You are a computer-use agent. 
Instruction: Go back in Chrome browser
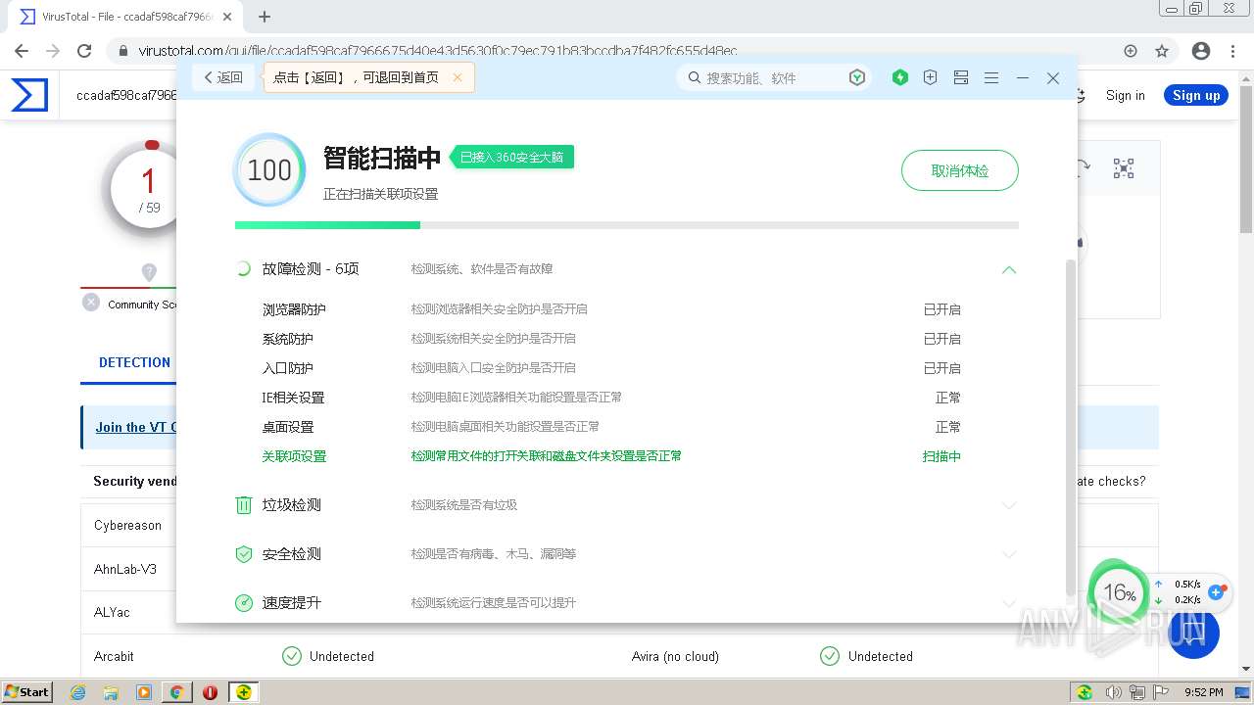[x=22, y=51]
